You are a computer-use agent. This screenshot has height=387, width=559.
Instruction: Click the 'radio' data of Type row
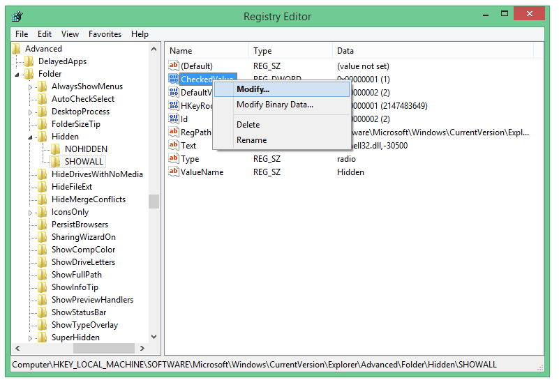click(x=346, y=159)
